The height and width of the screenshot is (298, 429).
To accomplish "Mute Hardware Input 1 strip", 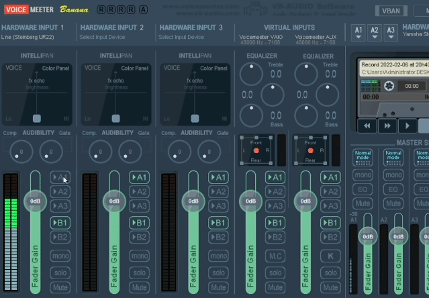I will pos(60,287).
